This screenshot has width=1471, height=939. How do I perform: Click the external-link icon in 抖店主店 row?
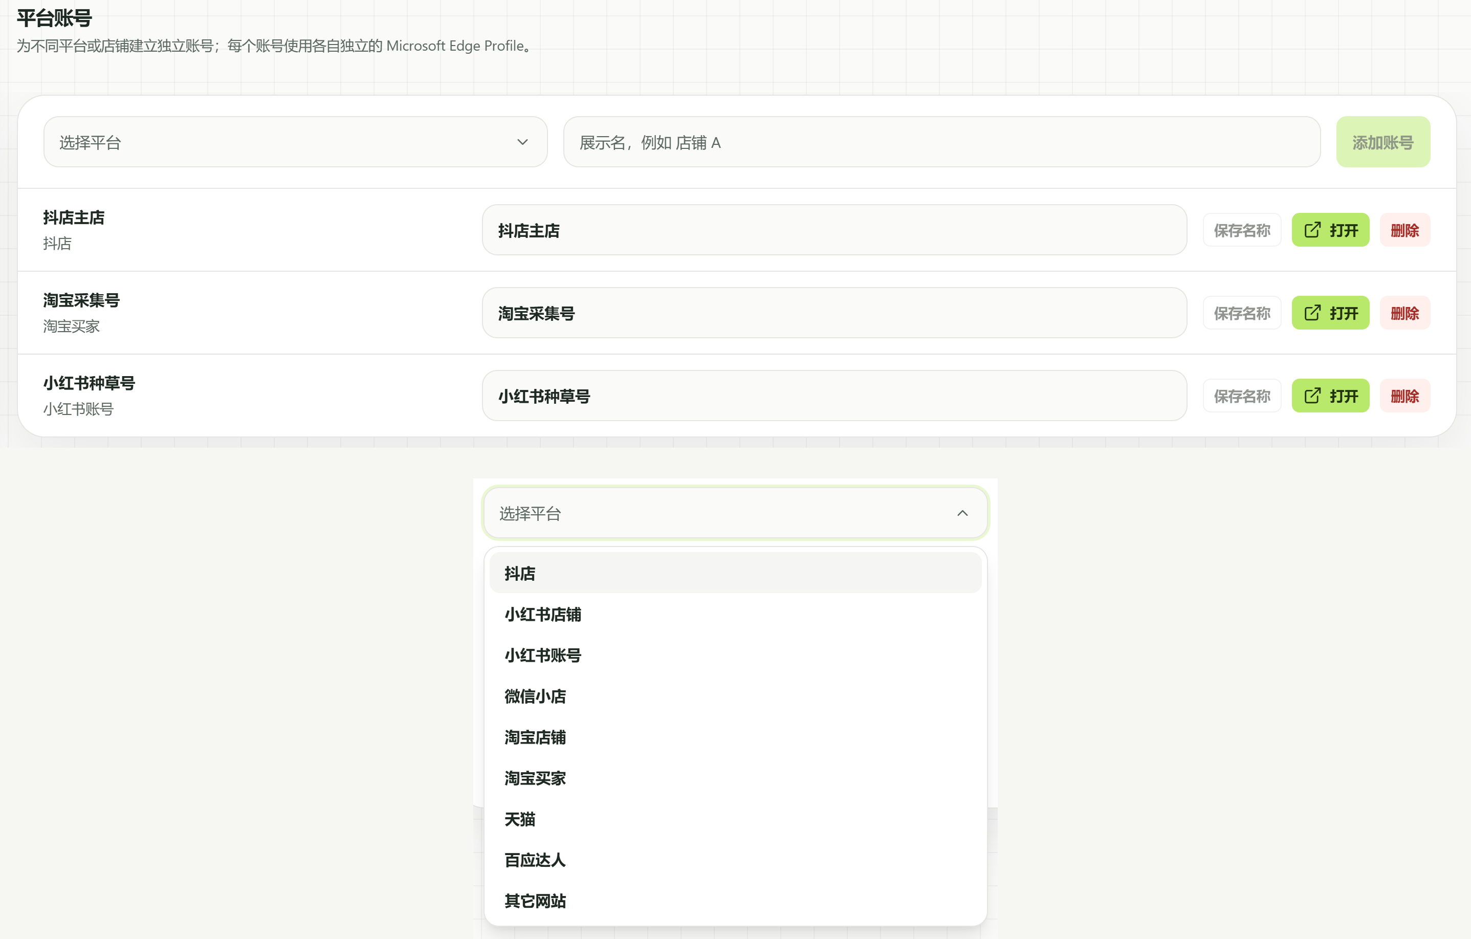click(1312, 230)
